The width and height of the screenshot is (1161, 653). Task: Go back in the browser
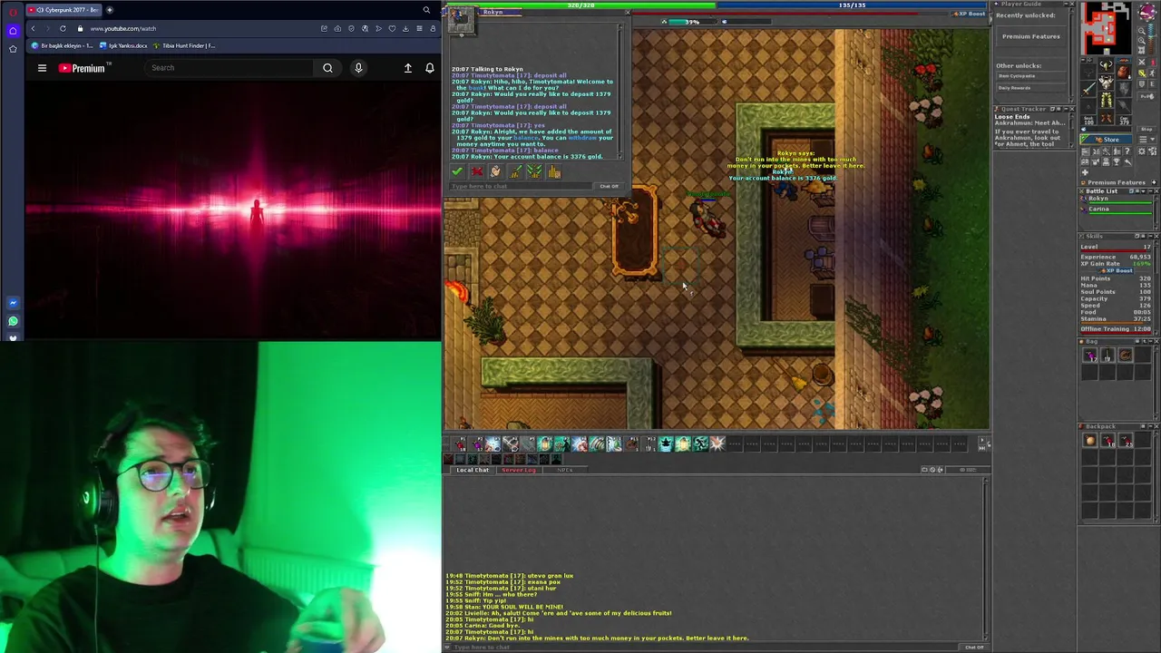coord(33,28)
